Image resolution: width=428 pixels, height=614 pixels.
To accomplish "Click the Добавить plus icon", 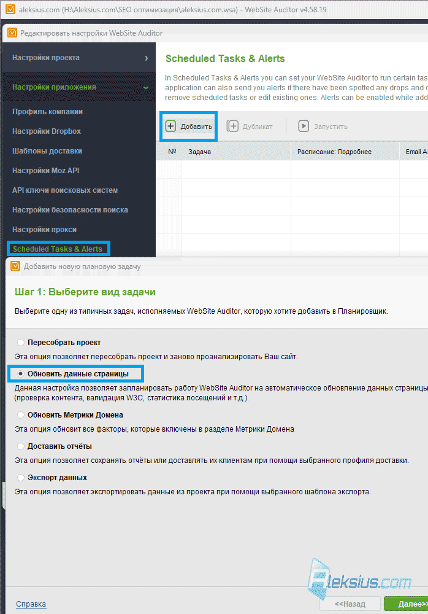I will point(170,126).
